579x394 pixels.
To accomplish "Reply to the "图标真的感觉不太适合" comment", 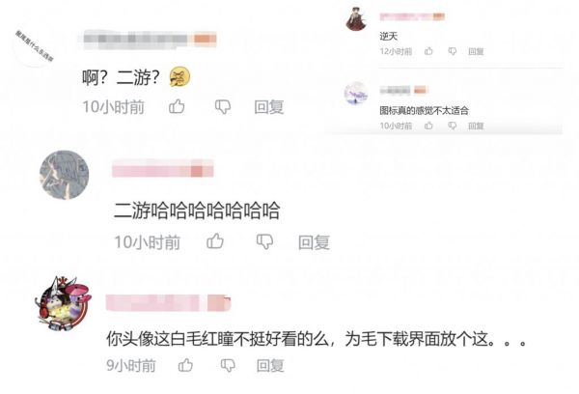I will tap(476, 127).
